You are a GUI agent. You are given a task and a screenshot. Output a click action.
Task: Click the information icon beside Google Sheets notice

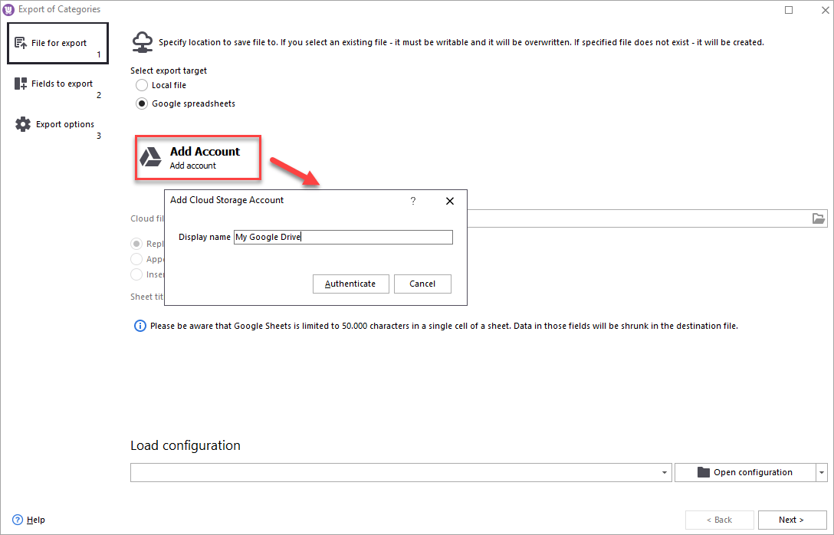pos(140,326)
